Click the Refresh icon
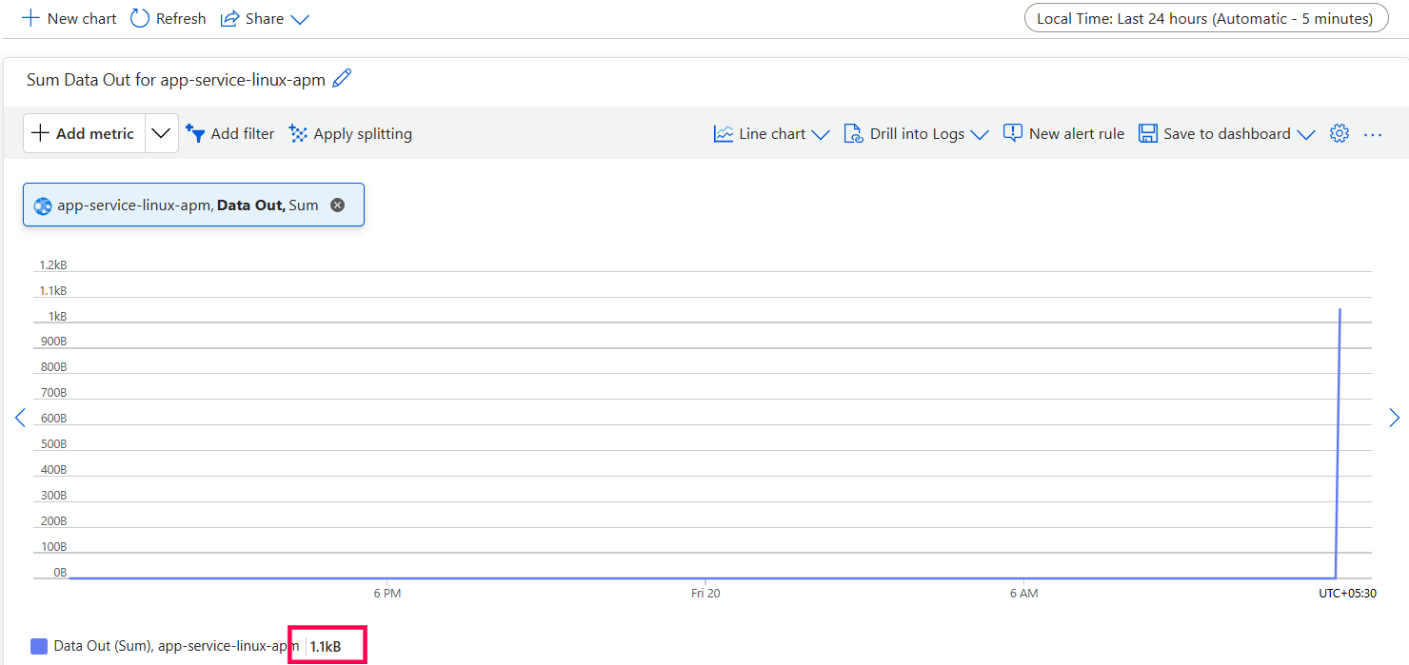 point(140,18)
